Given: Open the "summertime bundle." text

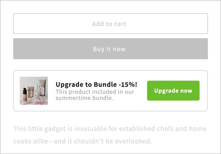Looking at the screenshot, I should tap(84, 98).
